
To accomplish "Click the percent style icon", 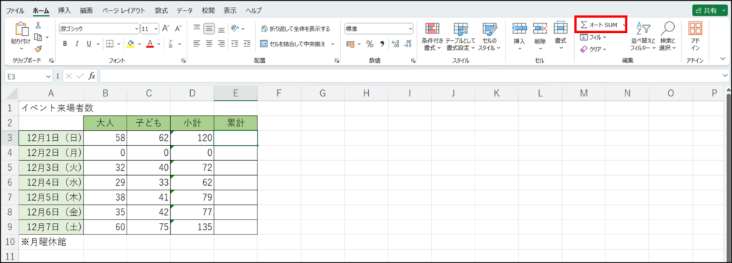I will 370,44.
